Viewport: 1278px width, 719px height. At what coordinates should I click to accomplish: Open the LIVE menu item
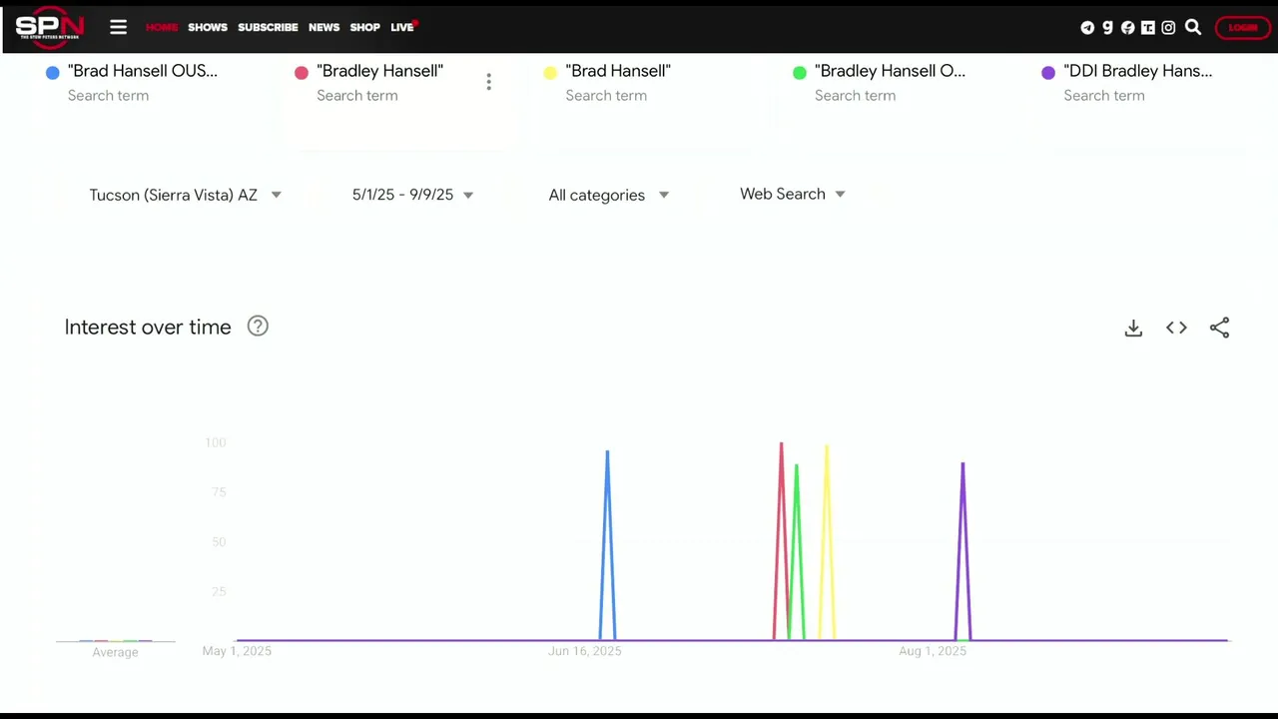click(402, 27)
